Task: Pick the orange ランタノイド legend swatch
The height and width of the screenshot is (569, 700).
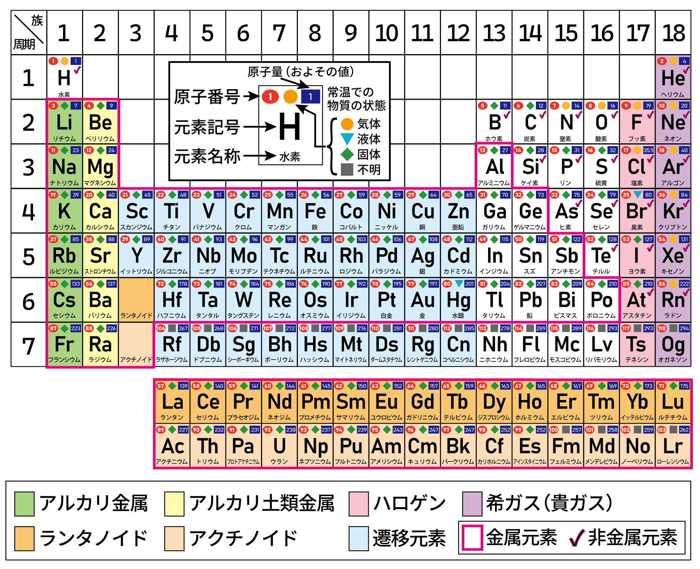Action: coord(24,539)
